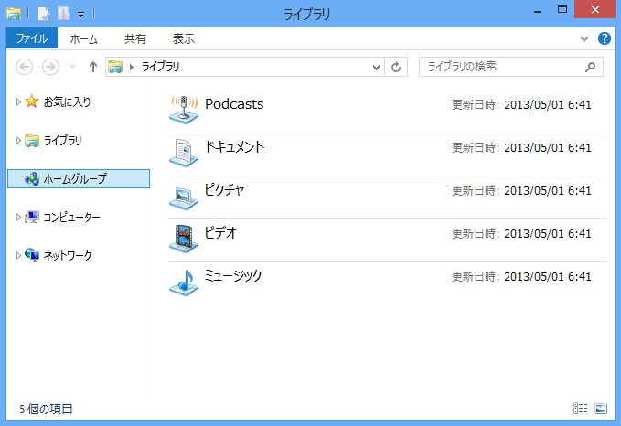Select the ミュージック item name
This screenshot has width=621, height=426.
pyautogui.click(x=233, y=275)
